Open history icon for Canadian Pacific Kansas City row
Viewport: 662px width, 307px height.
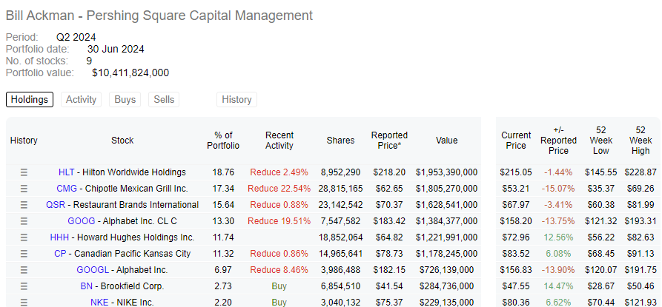coord(24,254)
